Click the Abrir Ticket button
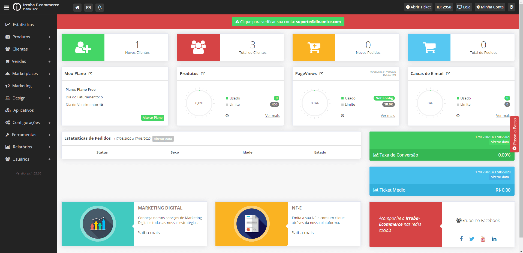 point(418,7)
